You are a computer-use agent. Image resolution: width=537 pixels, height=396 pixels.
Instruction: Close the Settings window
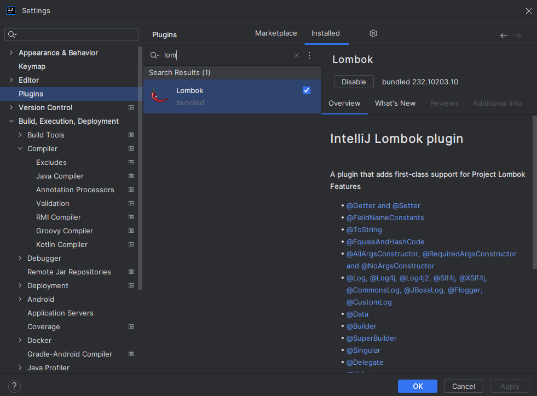tap(528, 11)
